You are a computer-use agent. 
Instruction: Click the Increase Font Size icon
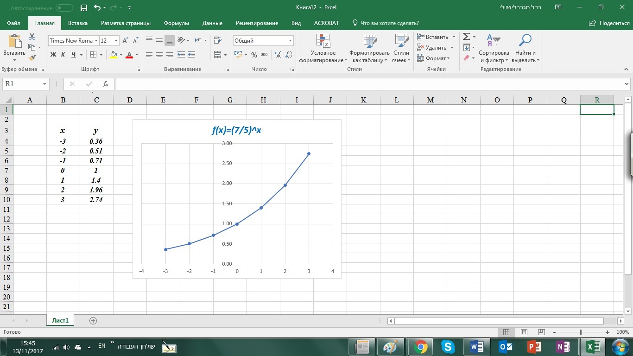click(125, 41)
